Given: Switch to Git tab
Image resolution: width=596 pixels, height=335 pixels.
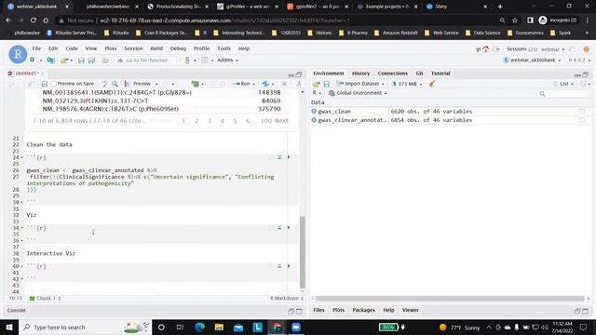Looking at the screenshot, I should (x=419, y=74).
